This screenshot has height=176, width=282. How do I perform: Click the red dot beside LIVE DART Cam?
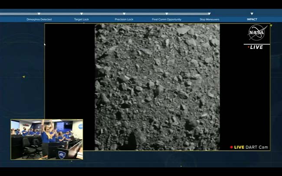[x=232, y=147]
